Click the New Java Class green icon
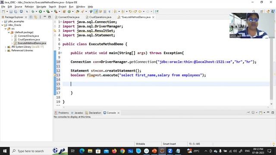This screenshot has width=276, height=155. pyautogui.click(x=69, y=12)
